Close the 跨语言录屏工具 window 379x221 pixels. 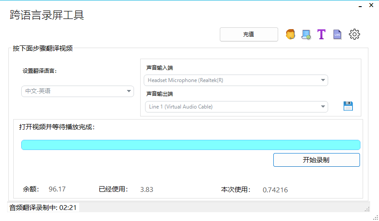pos(371,5)
